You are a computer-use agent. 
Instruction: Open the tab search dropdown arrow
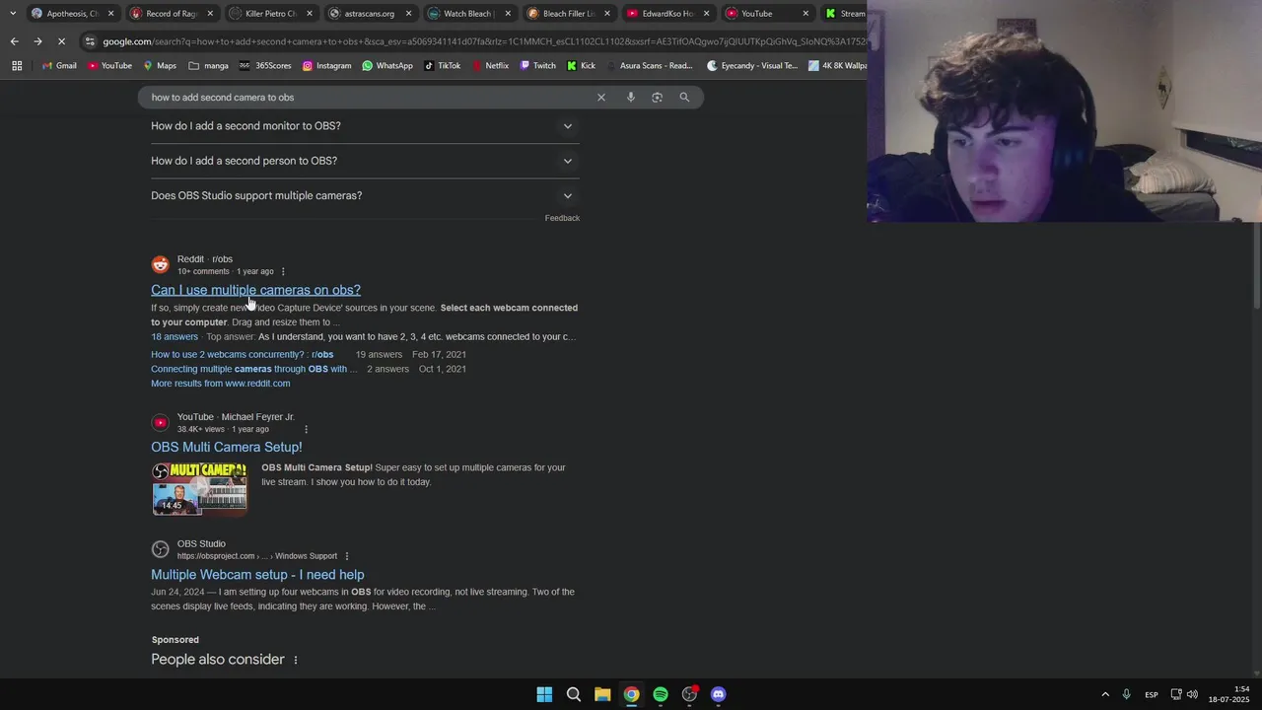click(12, 14)
